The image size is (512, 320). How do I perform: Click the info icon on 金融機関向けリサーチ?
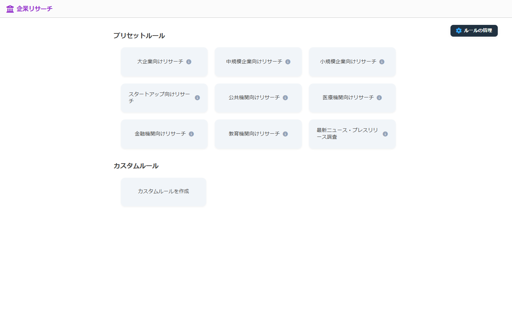(x=192, y=134)
